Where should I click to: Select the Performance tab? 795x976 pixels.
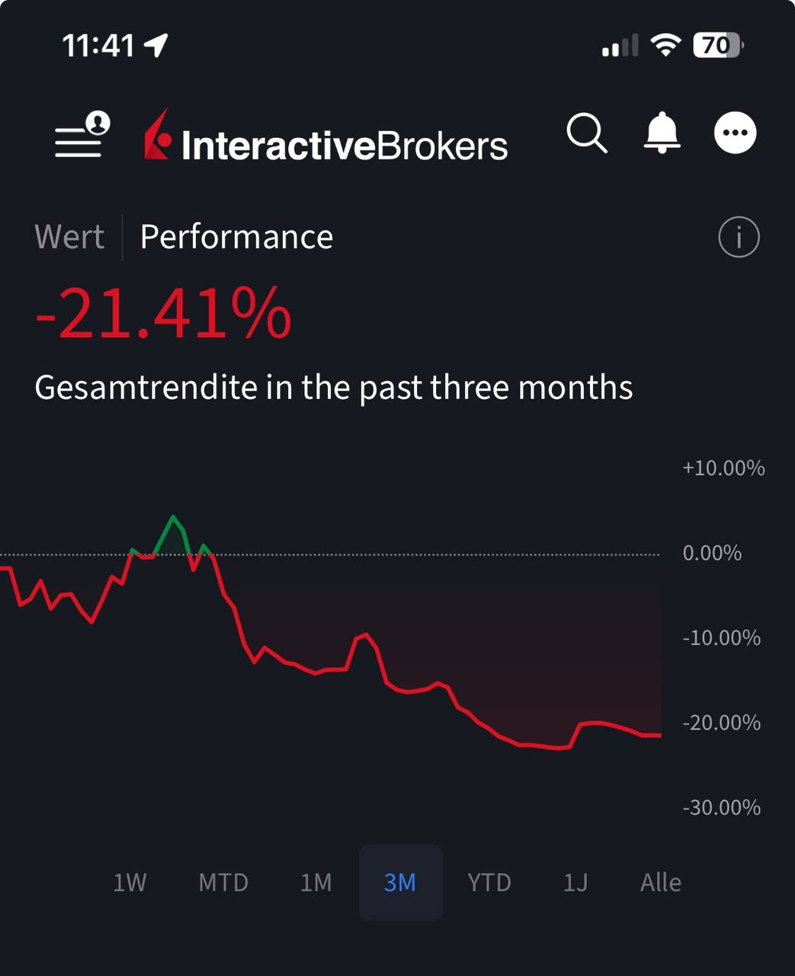(236, 237)
